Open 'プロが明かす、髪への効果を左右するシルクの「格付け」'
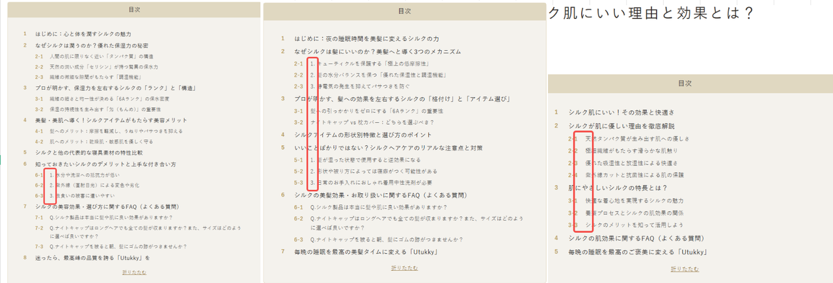Viewport: 833px width, 283px height. pyautogui.click(x=402, y=98)
